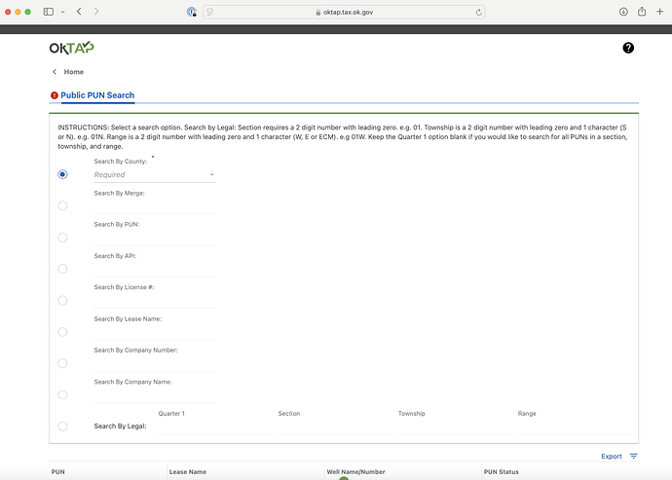The height and width of the screenshot is (480, 672).
Task: Click the reader view icon in address bar
Action: 210,12
